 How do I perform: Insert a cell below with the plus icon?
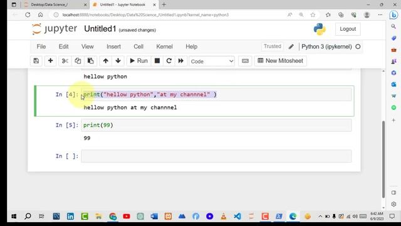click(x=50, y=61)
